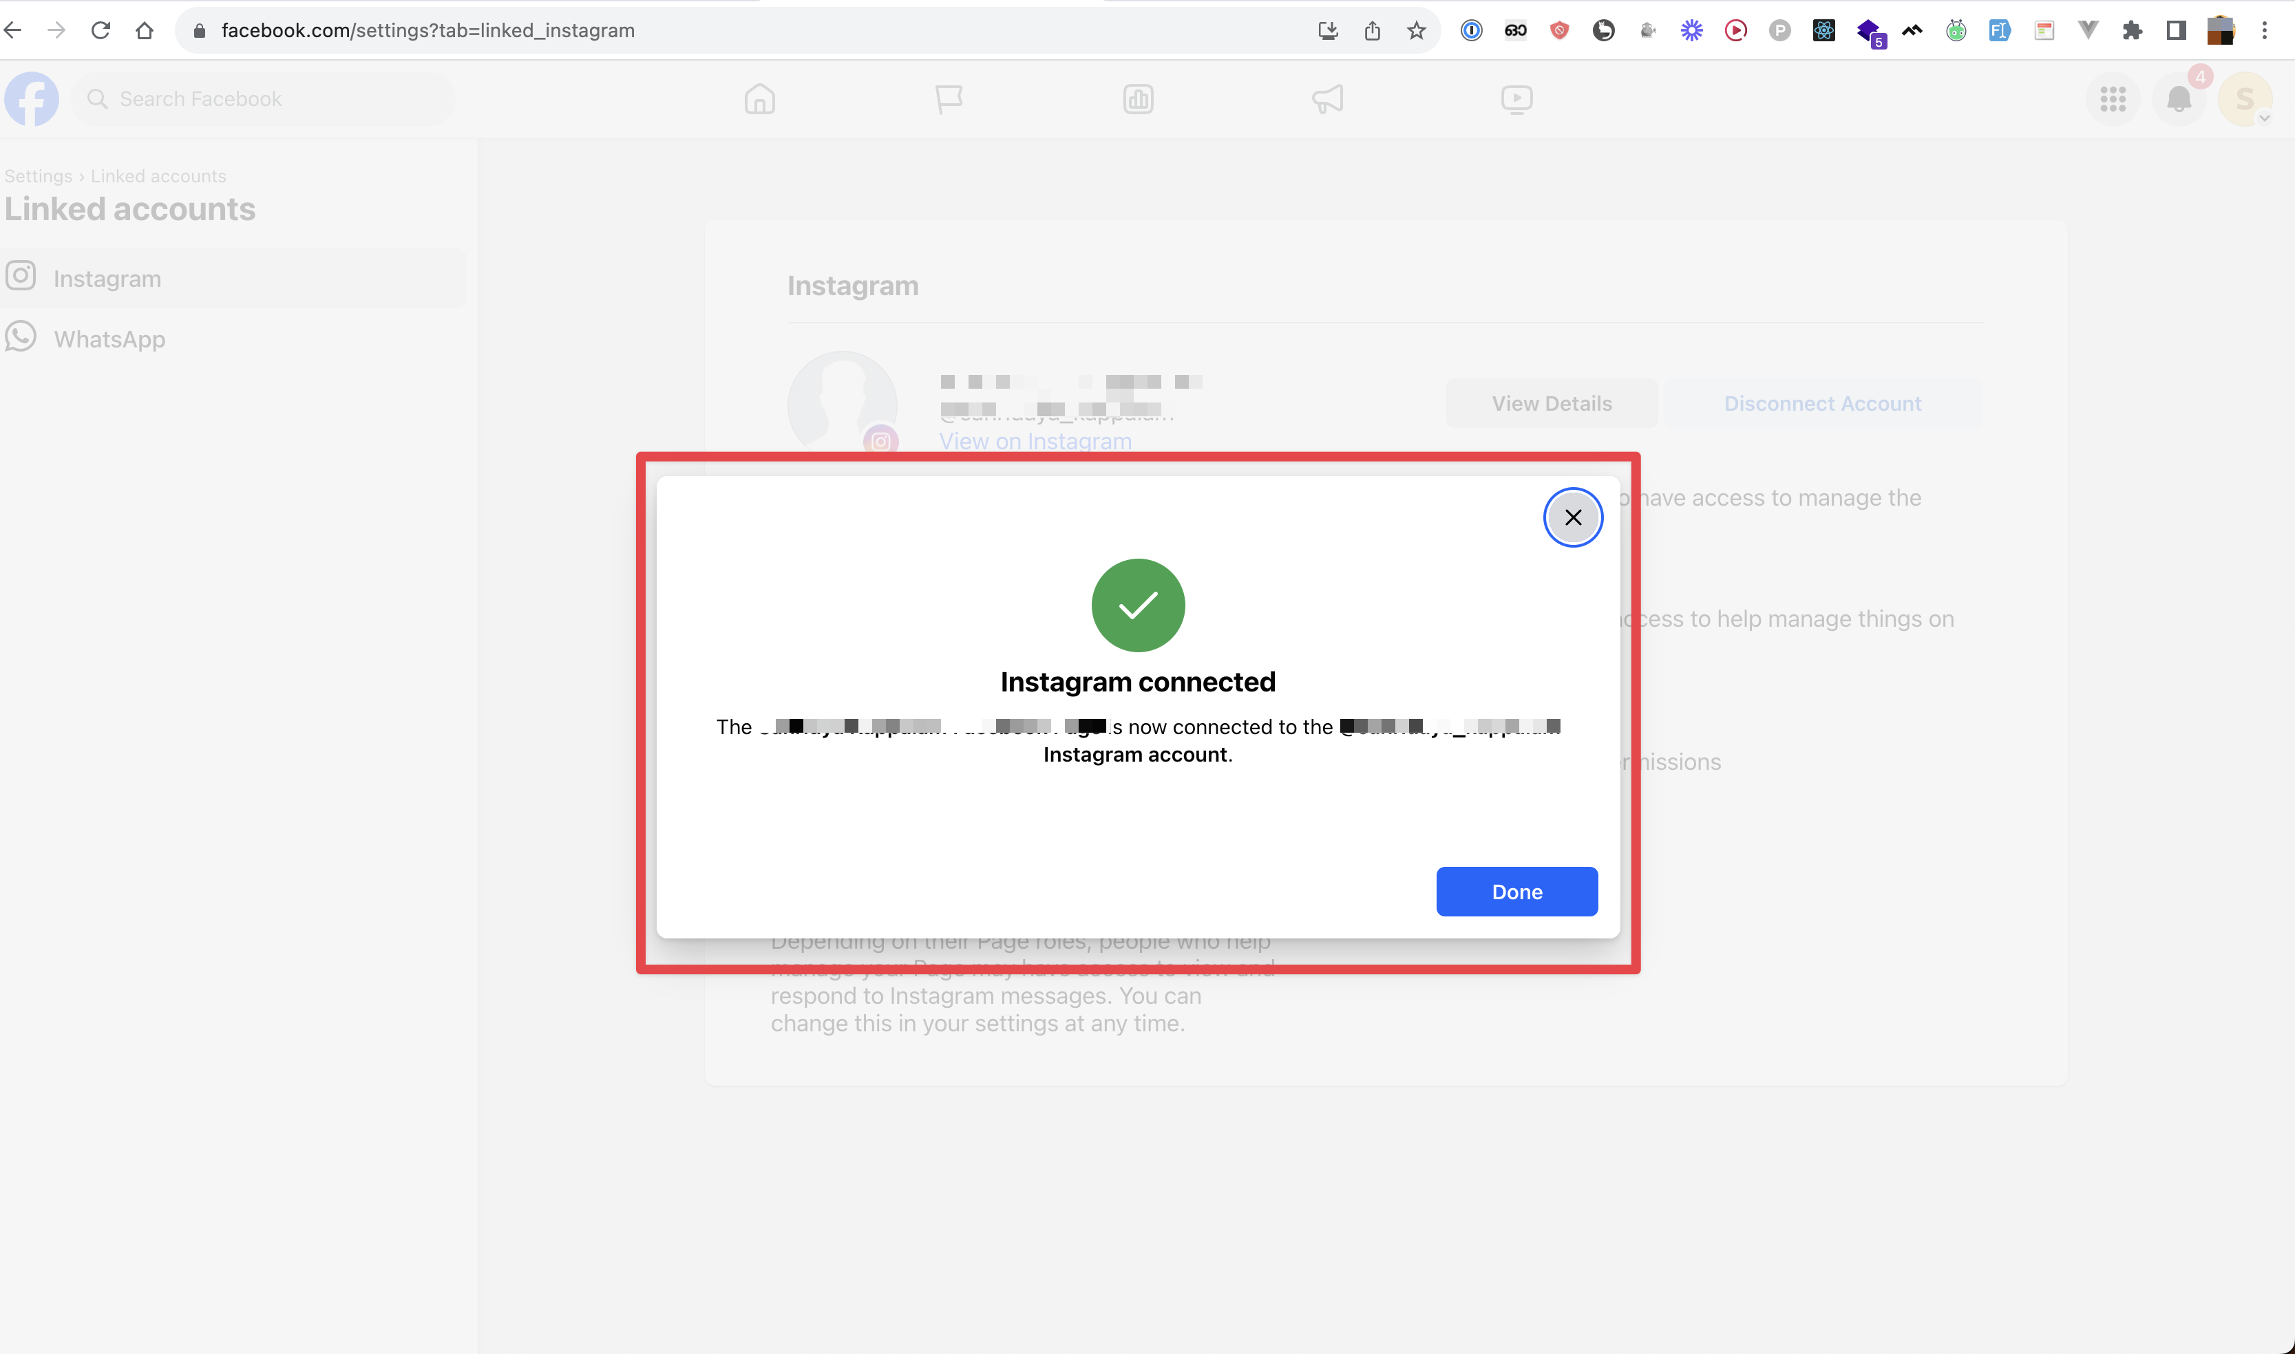Viewport: 2295px width, 1354px height.
Task: Open the Chrome three-dot menu
Action: coord(2264,30)
